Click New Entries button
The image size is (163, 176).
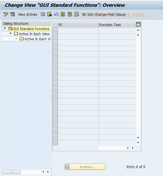28,15
